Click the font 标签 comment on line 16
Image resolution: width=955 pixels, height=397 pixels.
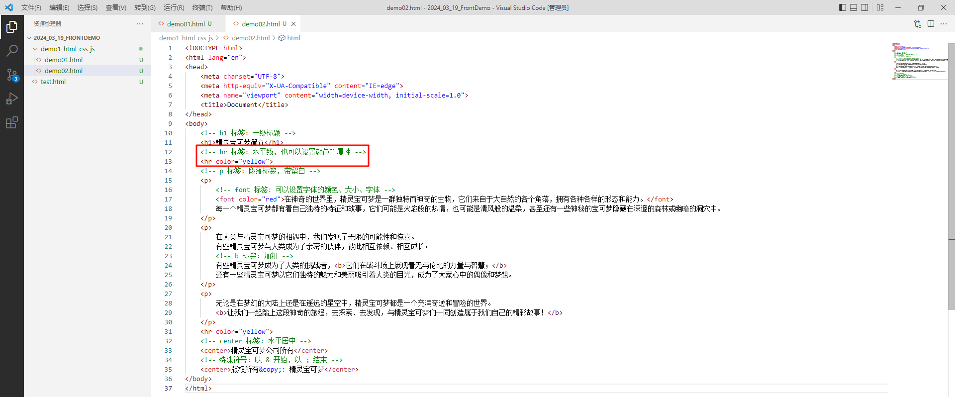[x=305, y=190]
